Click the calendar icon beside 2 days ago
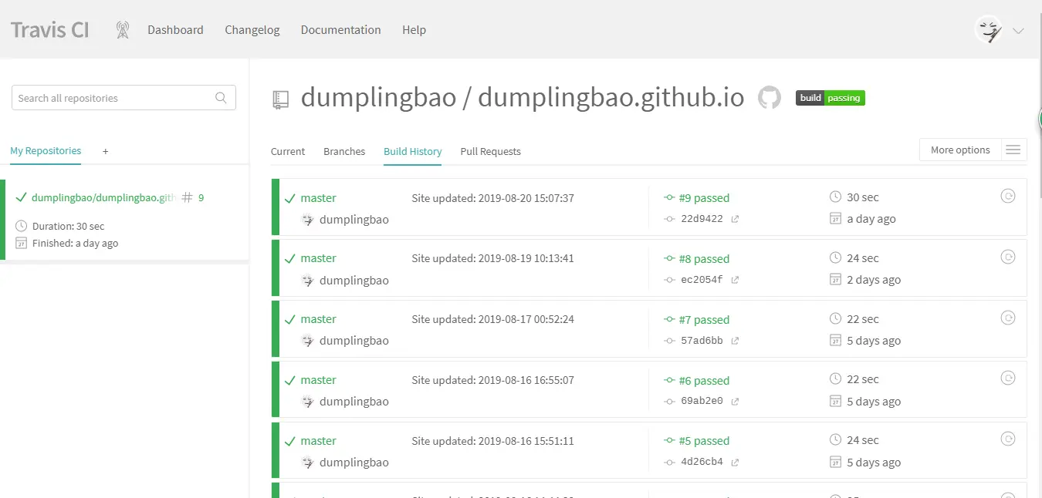 [x=835, y=280]
